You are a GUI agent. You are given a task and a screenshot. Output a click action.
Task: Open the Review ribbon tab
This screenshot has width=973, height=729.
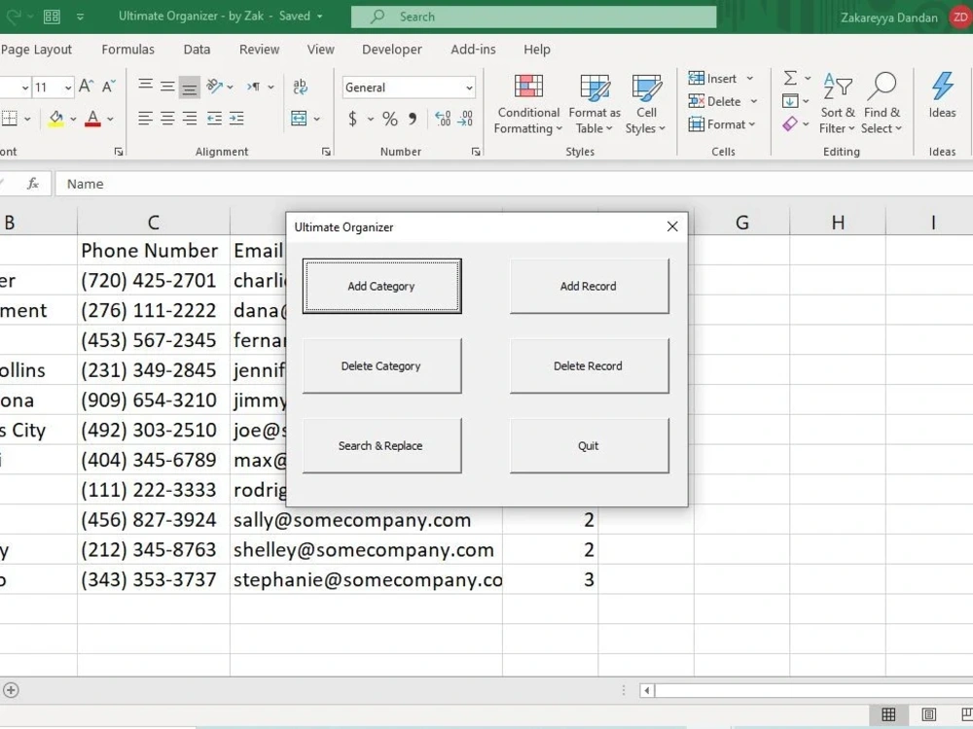click(261, 50)
